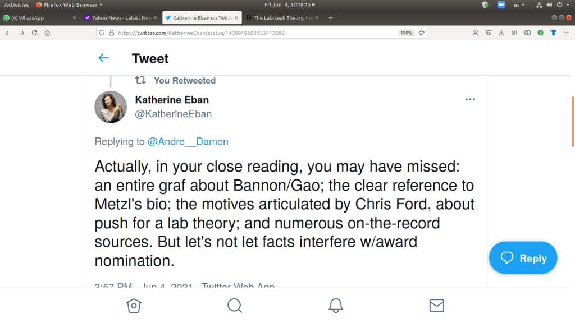Screen dimensions: 575x323
Task: Open the Twitter search magnifier icon
Action: click(235, 305)
